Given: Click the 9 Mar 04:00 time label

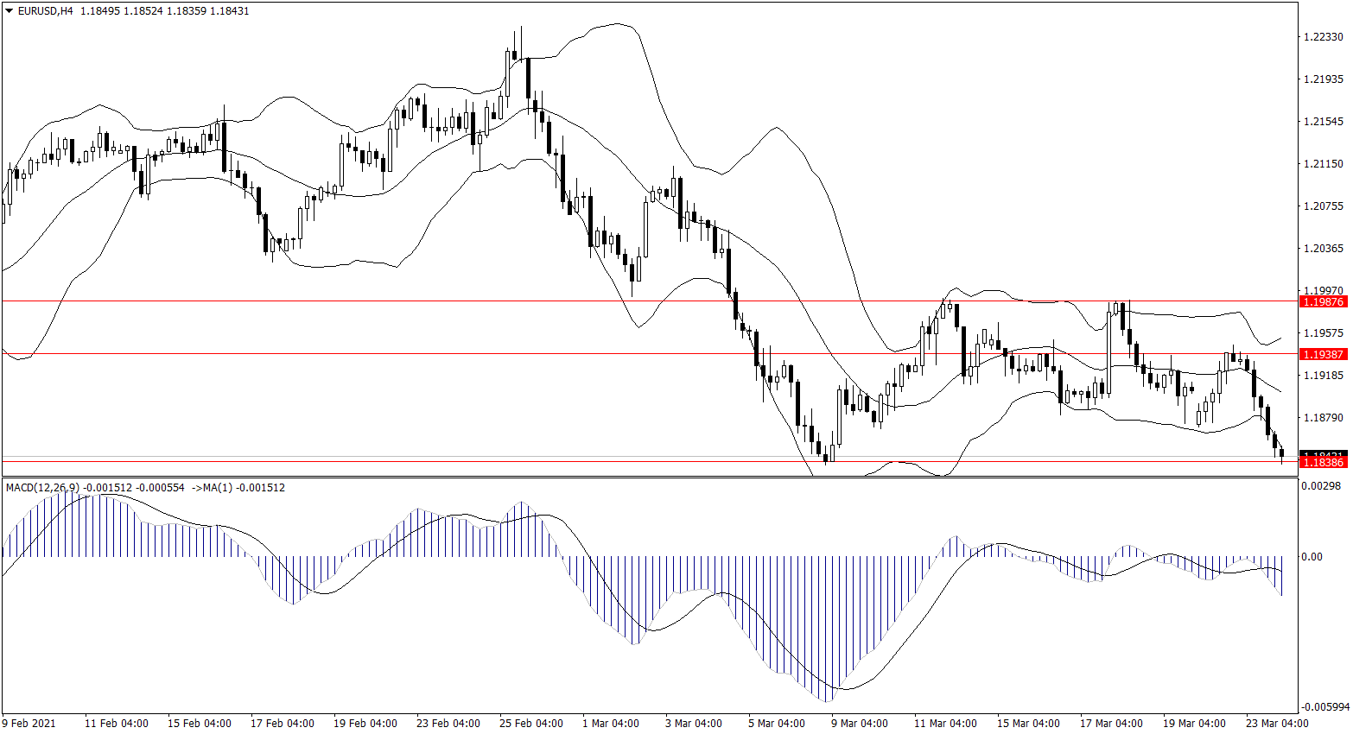Looking at the screenshot, I should click(x=859, y=724).
